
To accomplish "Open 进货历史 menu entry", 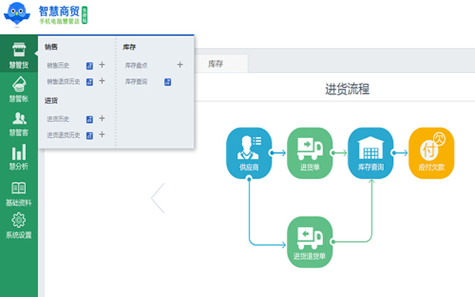I will (58, 119).
